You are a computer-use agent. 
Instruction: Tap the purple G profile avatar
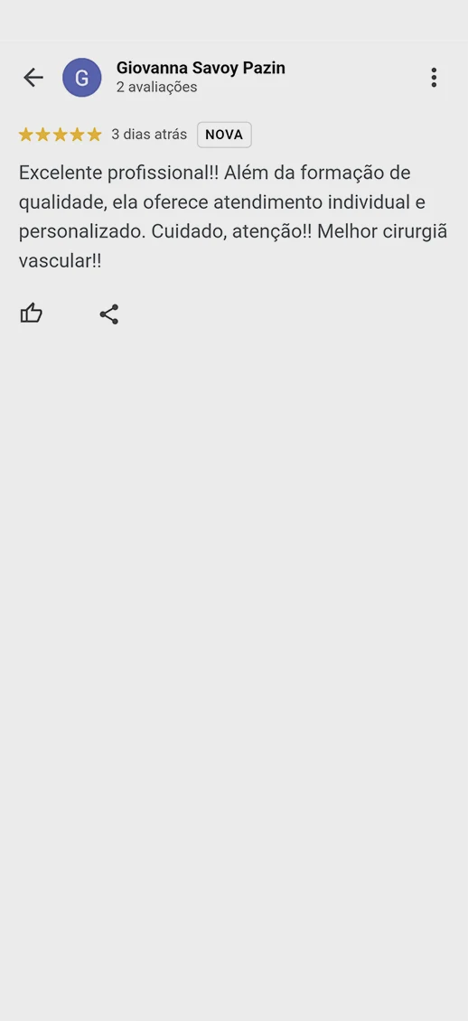click(x=82, y=78)
